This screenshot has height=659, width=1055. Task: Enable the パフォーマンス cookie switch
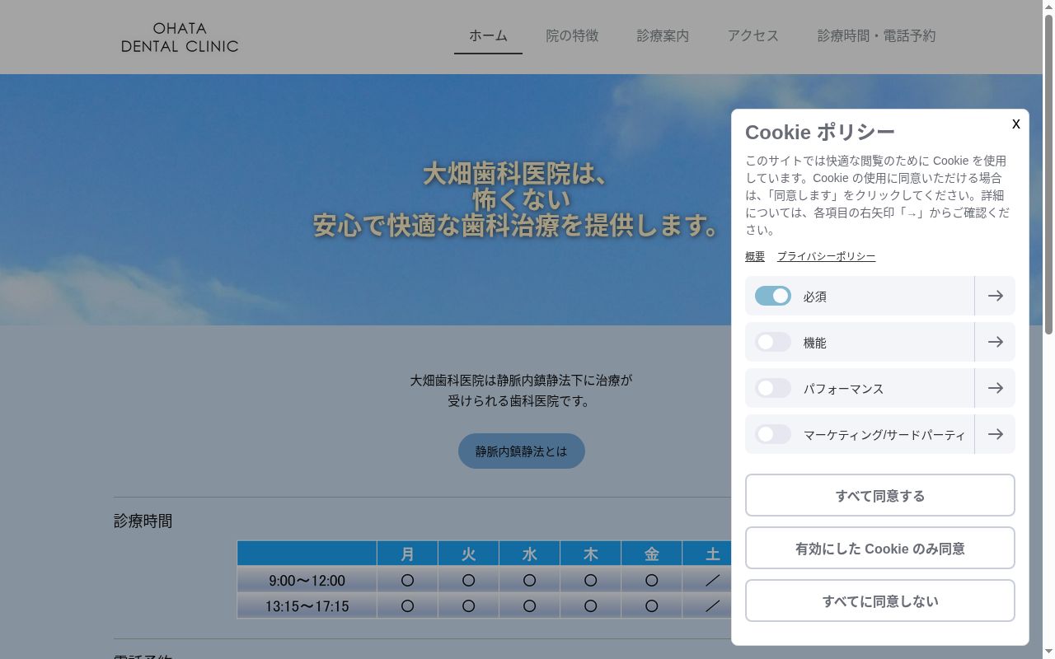773,388
